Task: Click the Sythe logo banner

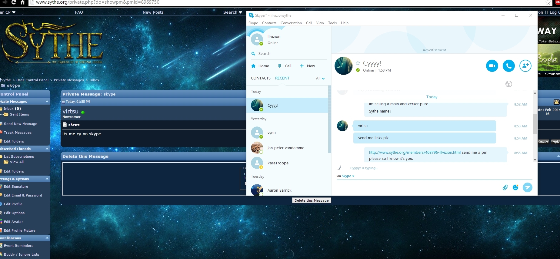Action: click(53, 42)
